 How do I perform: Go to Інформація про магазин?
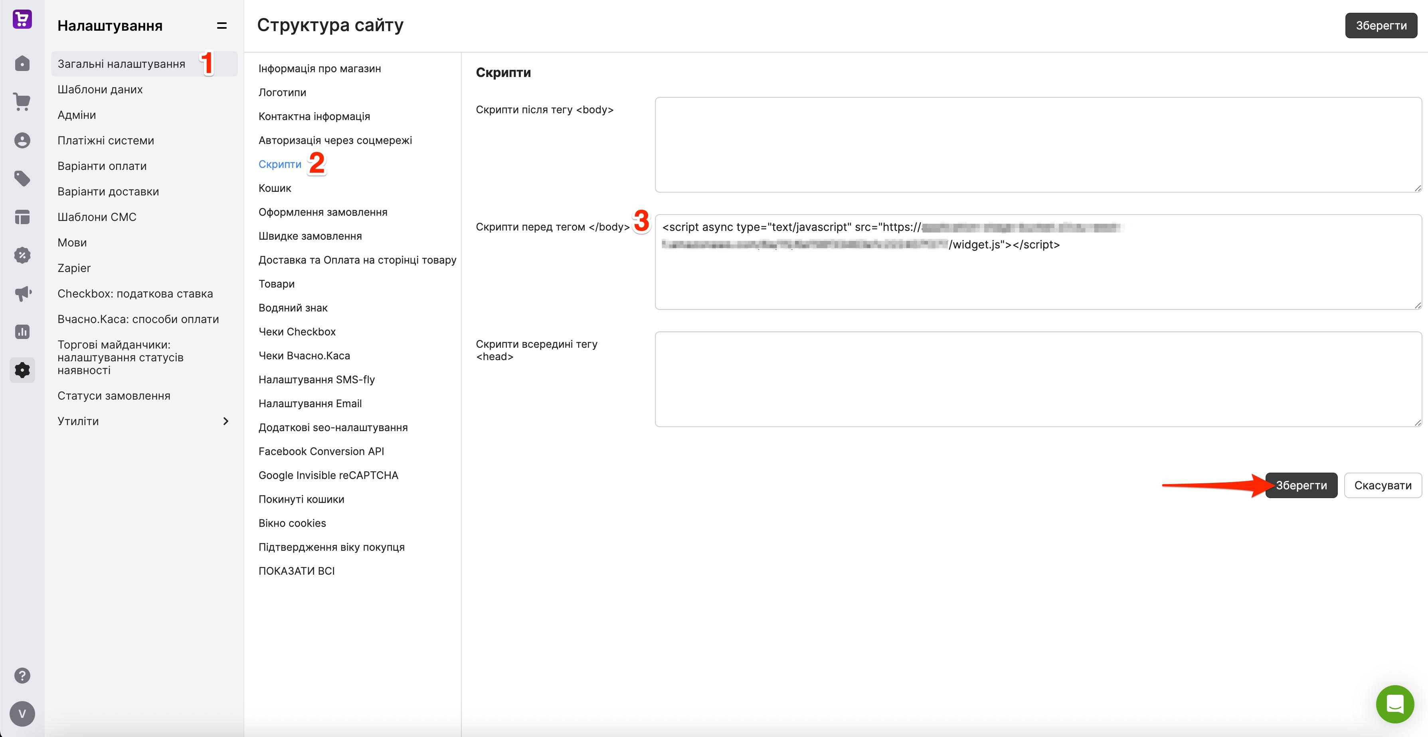click(x=319, y=68)
